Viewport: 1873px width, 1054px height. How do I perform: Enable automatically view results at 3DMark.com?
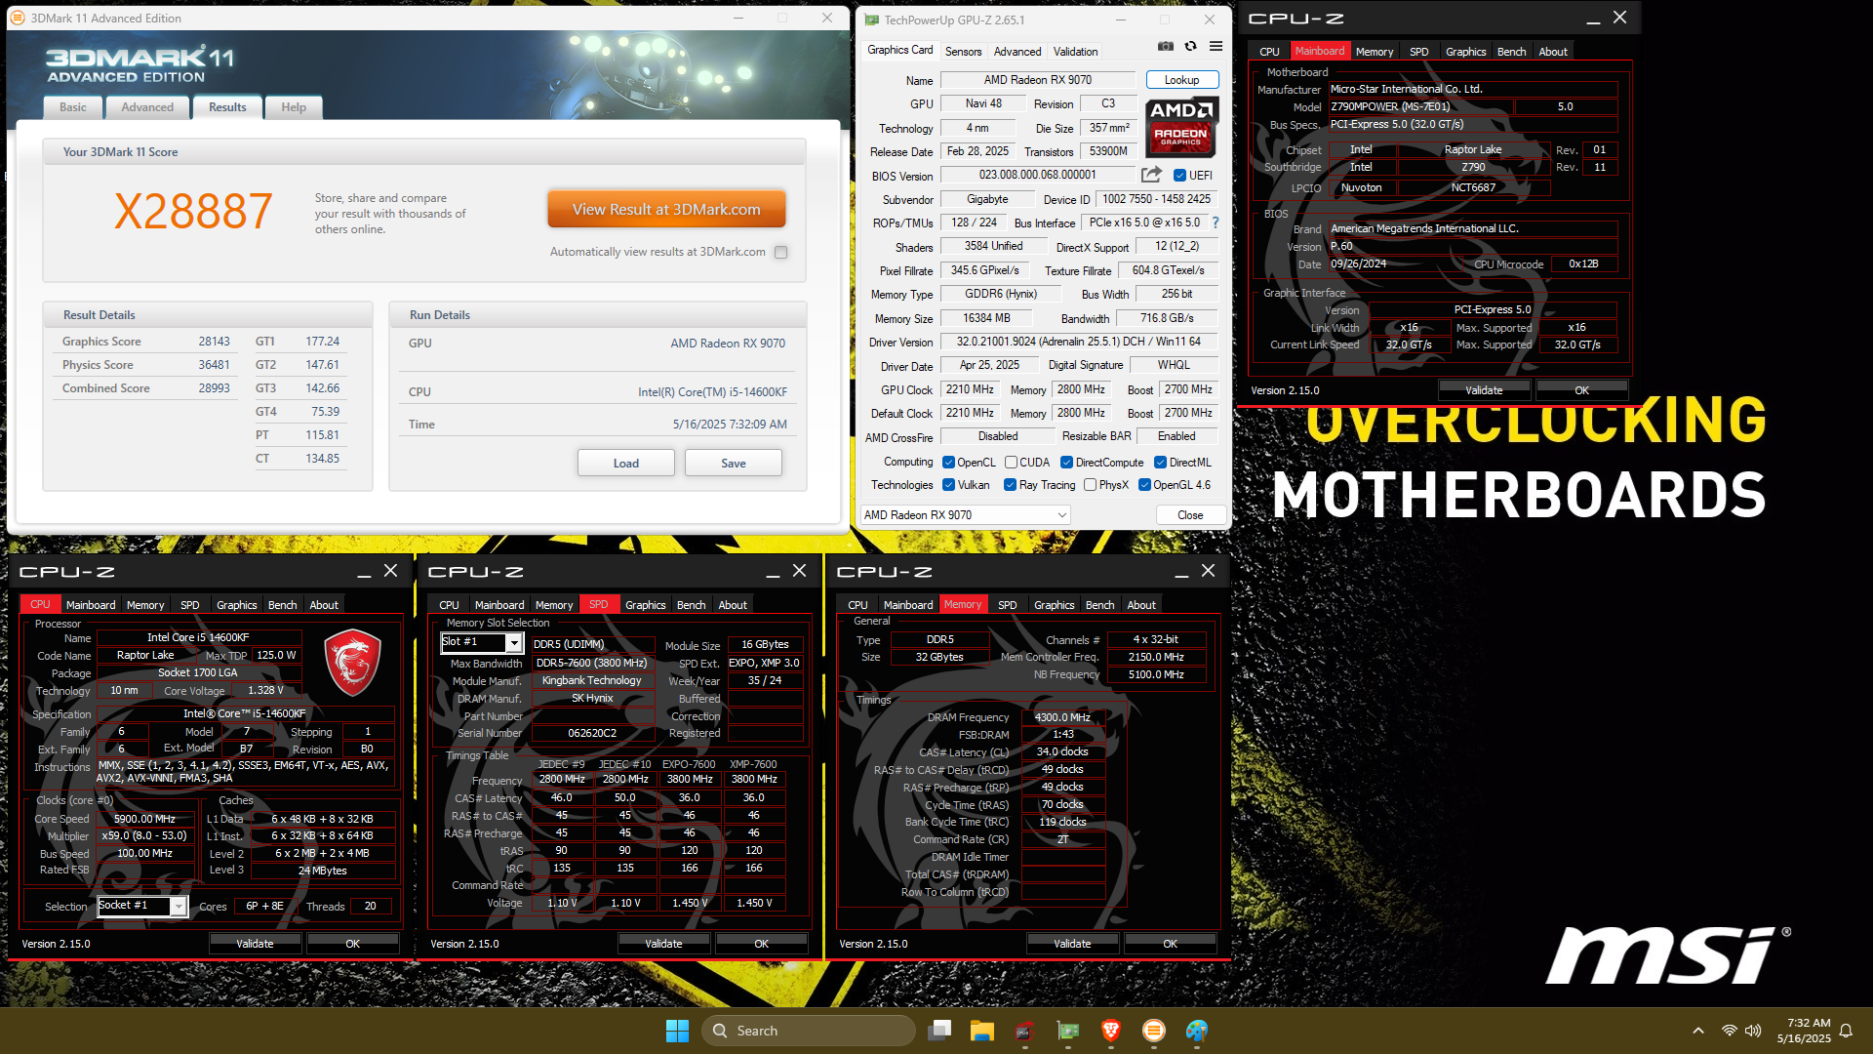pos(780,252)
